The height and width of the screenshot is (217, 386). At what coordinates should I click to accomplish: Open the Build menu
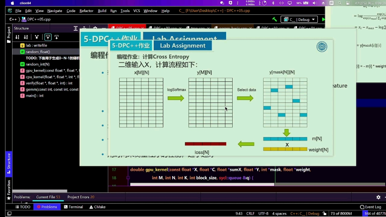pos(102,11)
